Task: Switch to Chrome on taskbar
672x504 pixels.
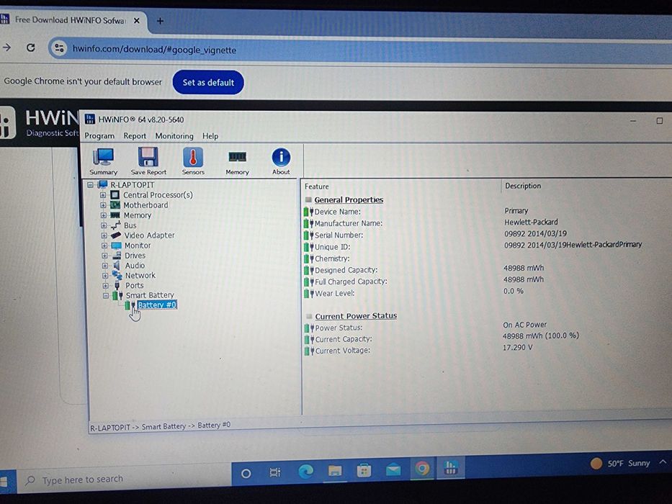Action: click(422, 469)
